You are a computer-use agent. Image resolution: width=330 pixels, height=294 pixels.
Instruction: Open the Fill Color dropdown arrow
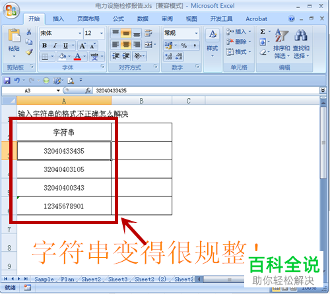[69, 57]
